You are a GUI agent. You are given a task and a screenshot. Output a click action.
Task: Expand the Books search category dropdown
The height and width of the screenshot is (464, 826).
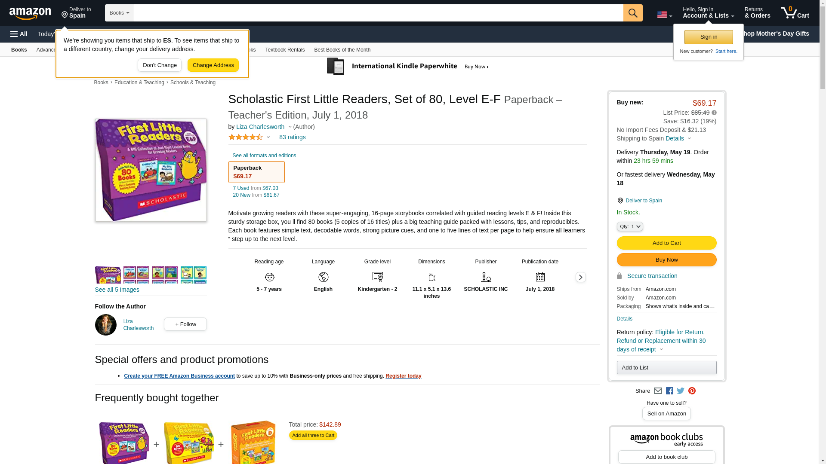point(119,13)
